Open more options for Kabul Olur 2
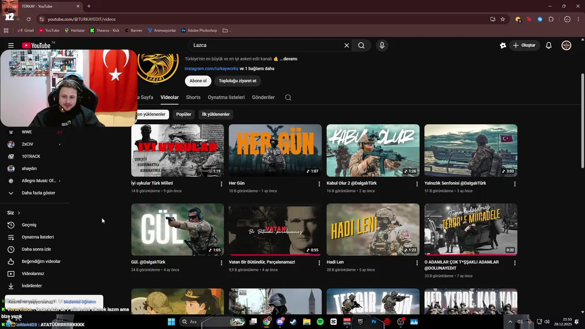This screenshot has height=329, width=585. coord(417,184)
